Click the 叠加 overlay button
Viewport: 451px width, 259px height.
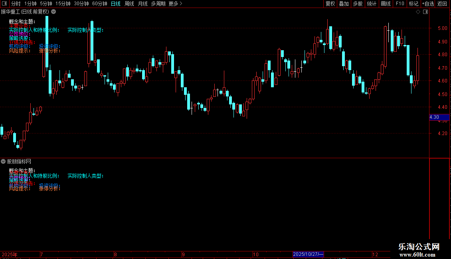click(x=344, y=4)
